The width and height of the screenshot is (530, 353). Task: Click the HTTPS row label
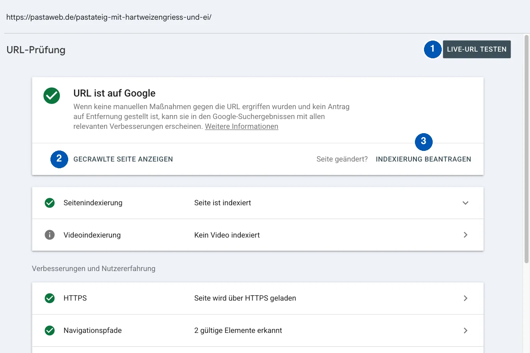pos(75,298)
